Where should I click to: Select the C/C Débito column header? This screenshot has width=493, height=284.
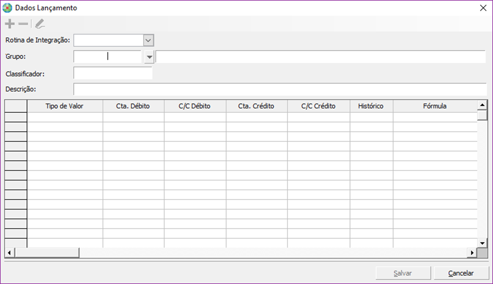click(195, 106)
